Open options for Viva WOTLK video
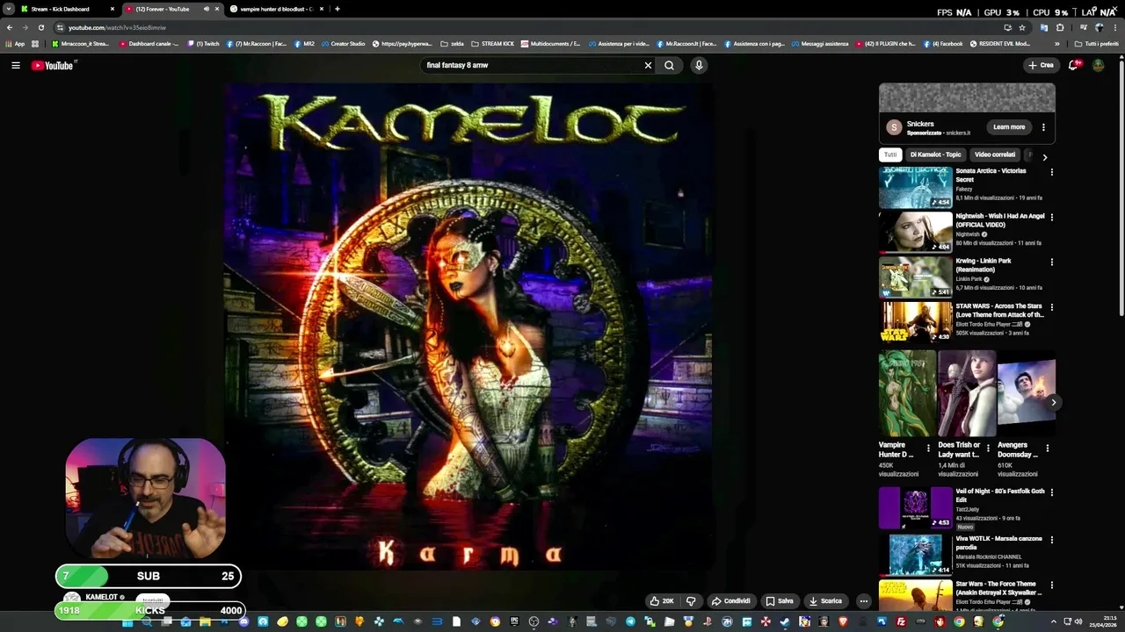This screenshot has height=632, width=1125. point(1051,540)
